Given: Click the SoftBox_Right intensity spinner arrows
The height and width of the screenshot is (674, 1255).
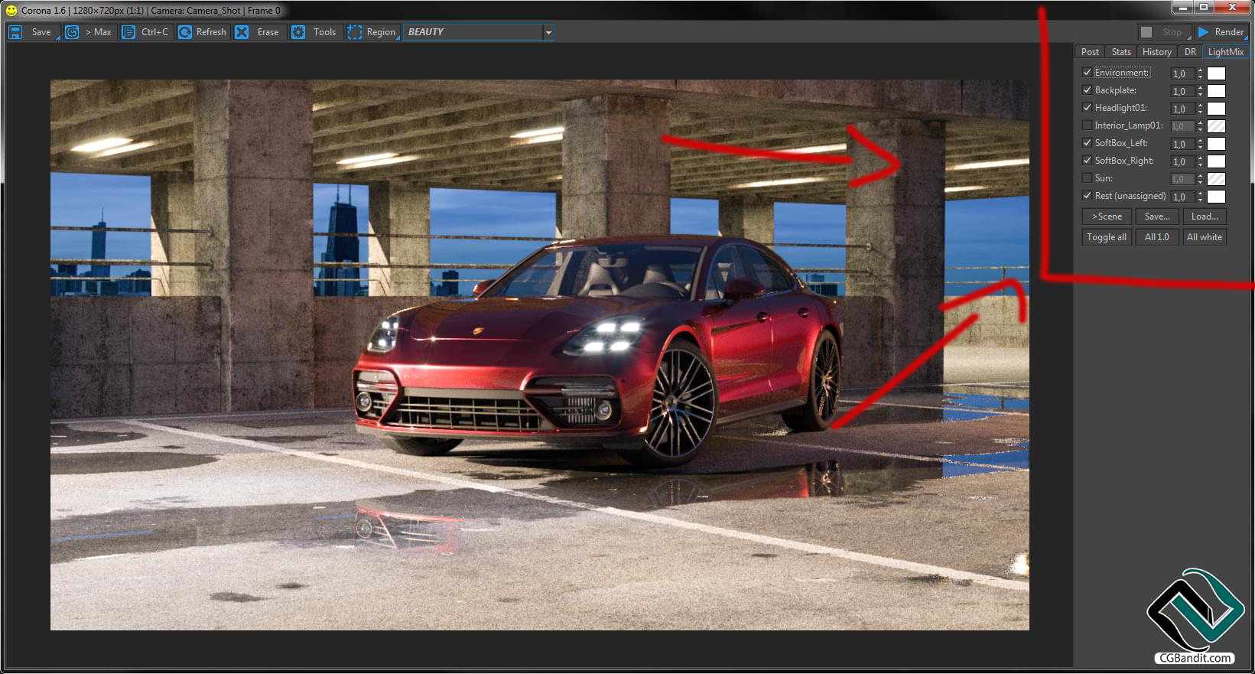Looking at the screenshot, I should coord(1200,161).
